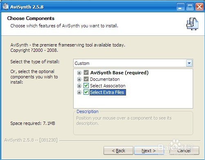The height and width of the screenshot is (160, 205).
Task: Toggle the Select Association checkbox
Action: click(86, 86)
